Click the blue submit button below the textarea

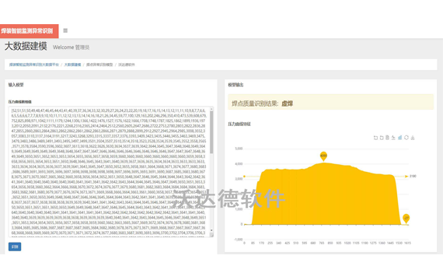tap(15, 247)
